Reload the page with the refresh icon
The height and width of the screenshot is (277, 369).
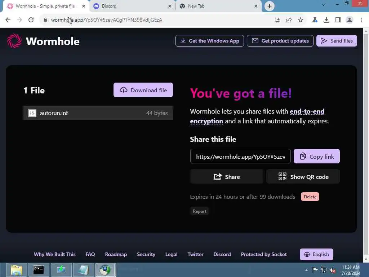click(31, 20)
